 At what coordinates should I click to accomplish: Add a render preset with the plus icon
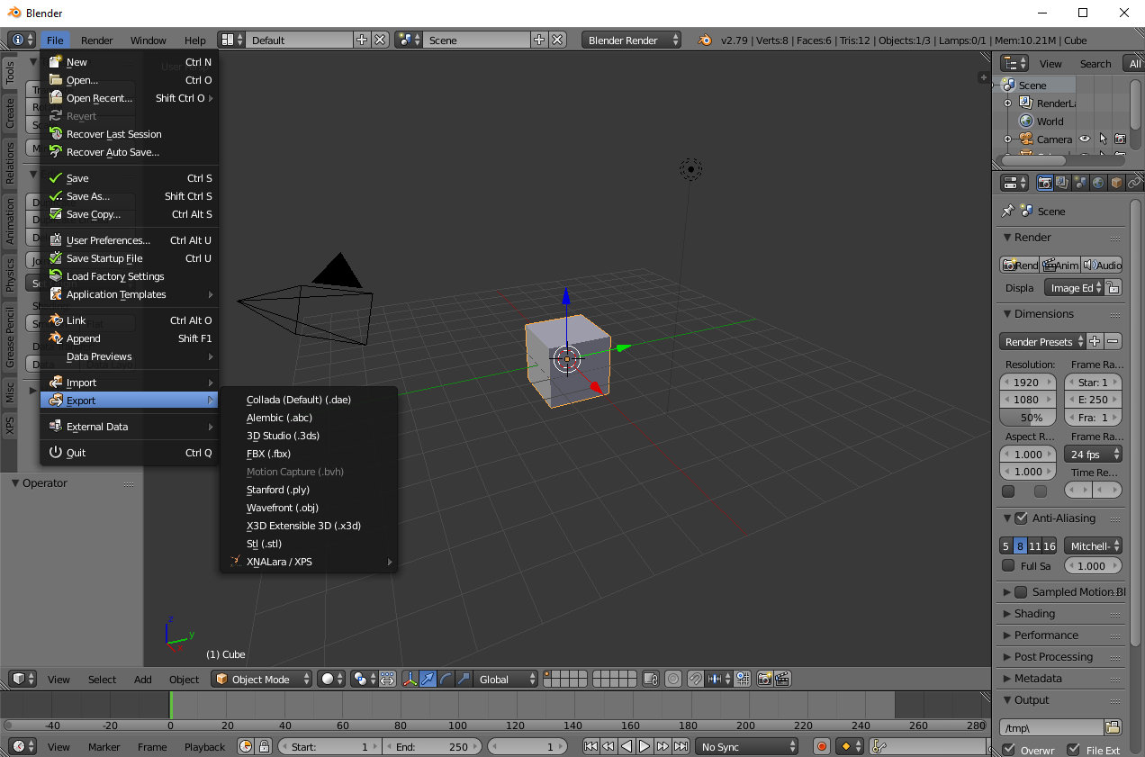1095,341
